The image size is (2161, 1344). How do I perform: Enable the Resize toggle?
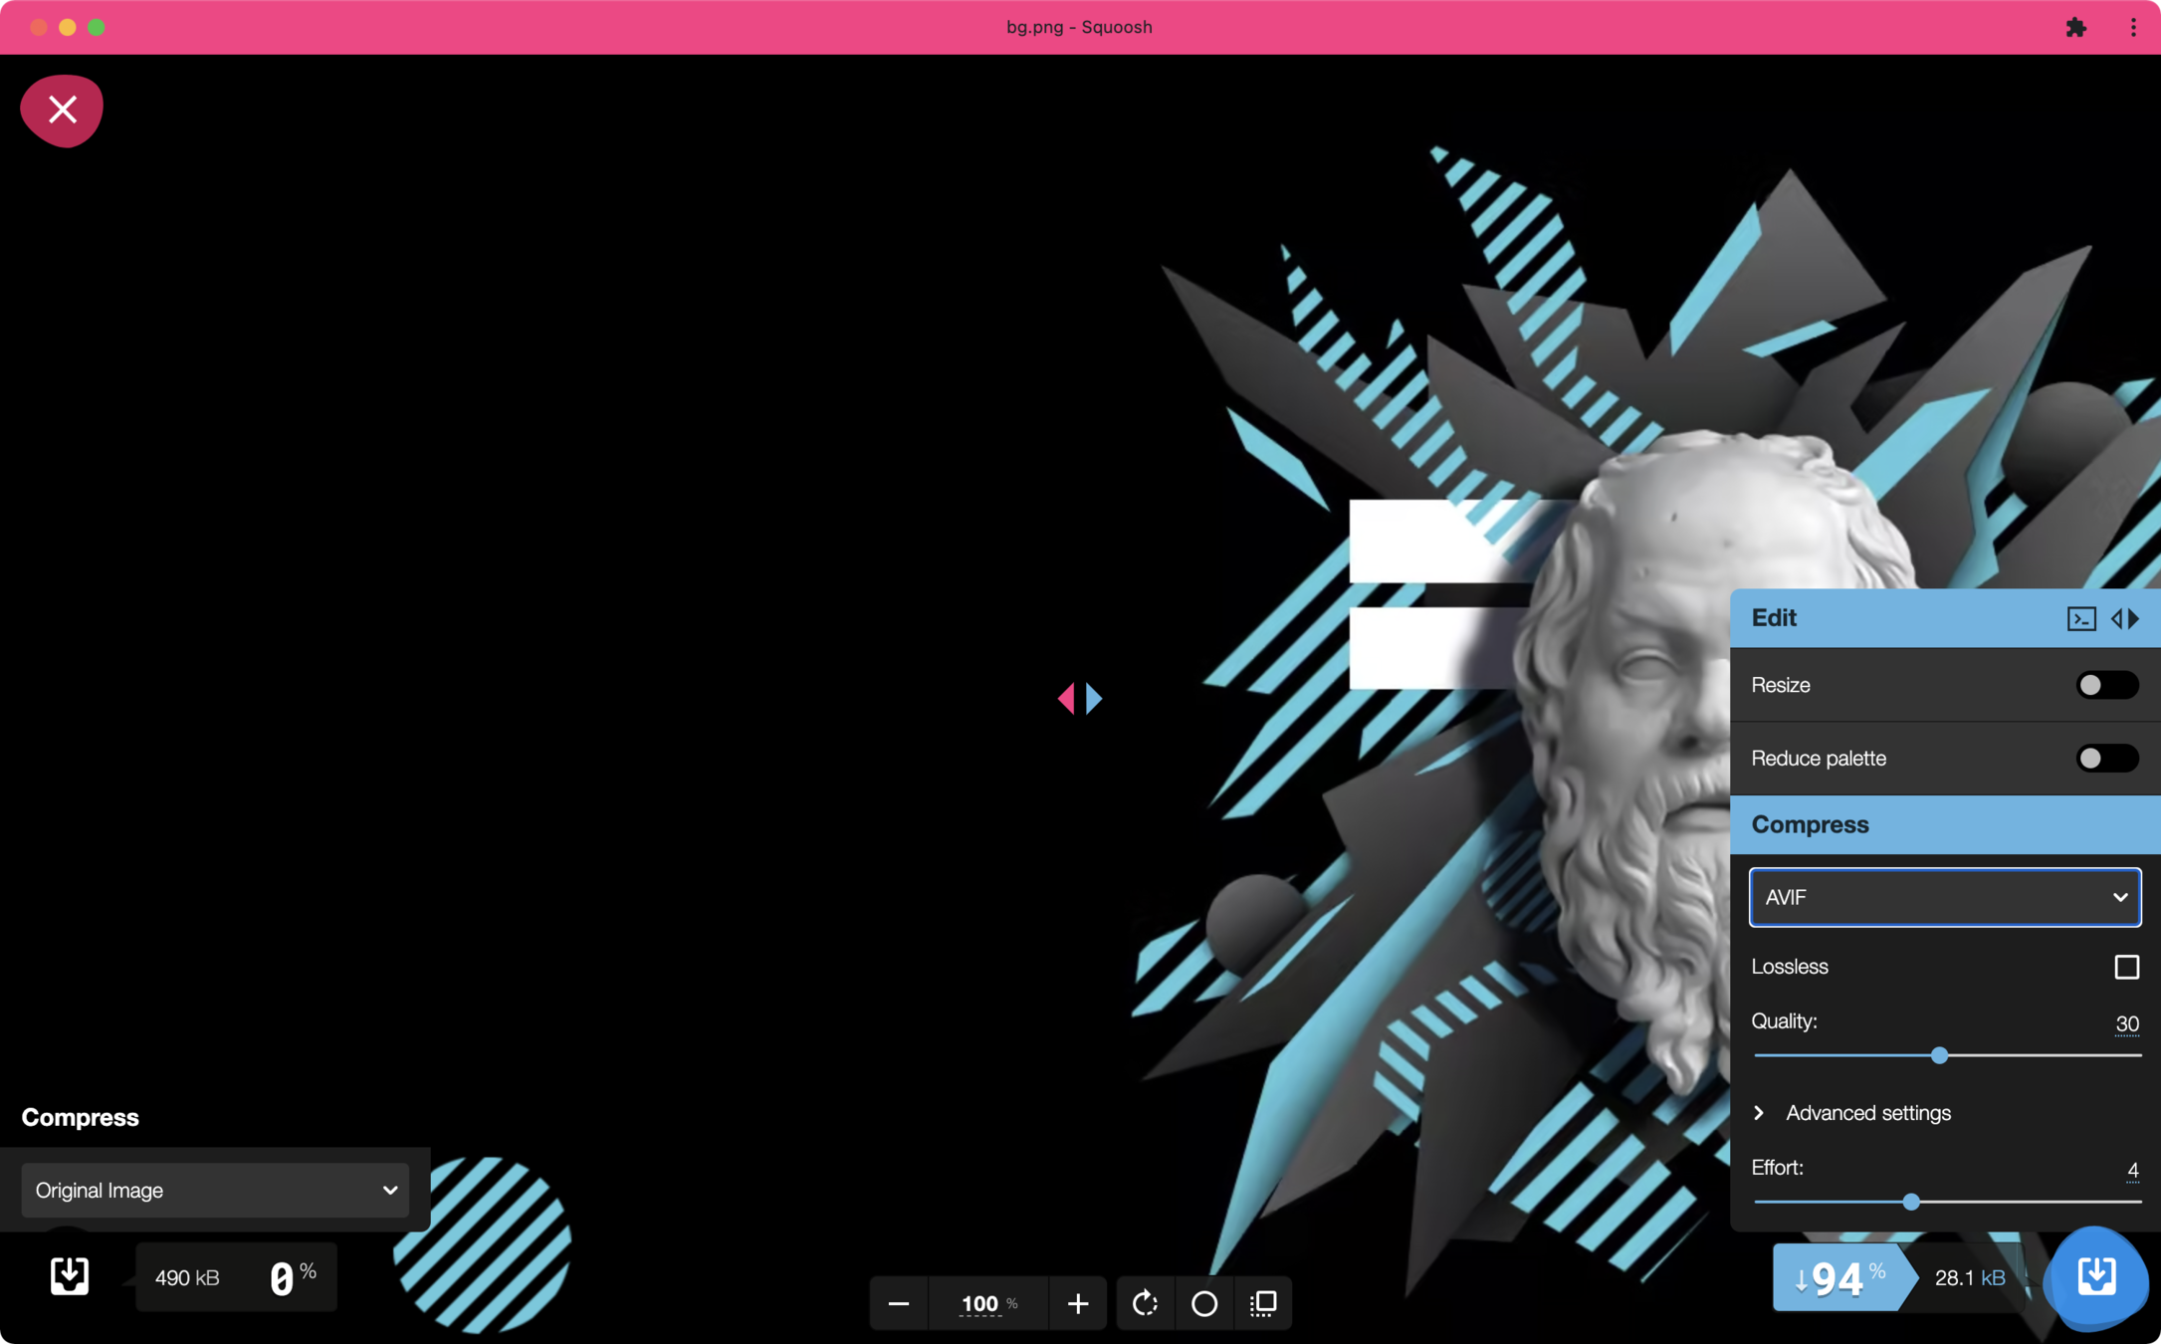coord(2106,685)
